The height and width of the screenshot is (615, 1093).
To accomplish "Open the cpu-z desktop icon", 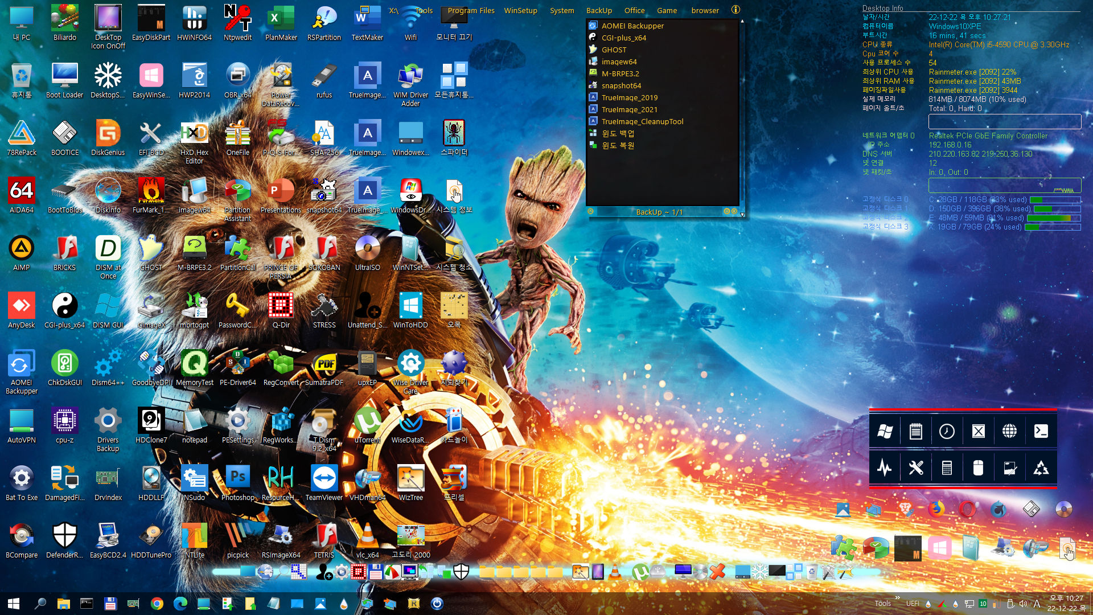I will click(65, 425).
